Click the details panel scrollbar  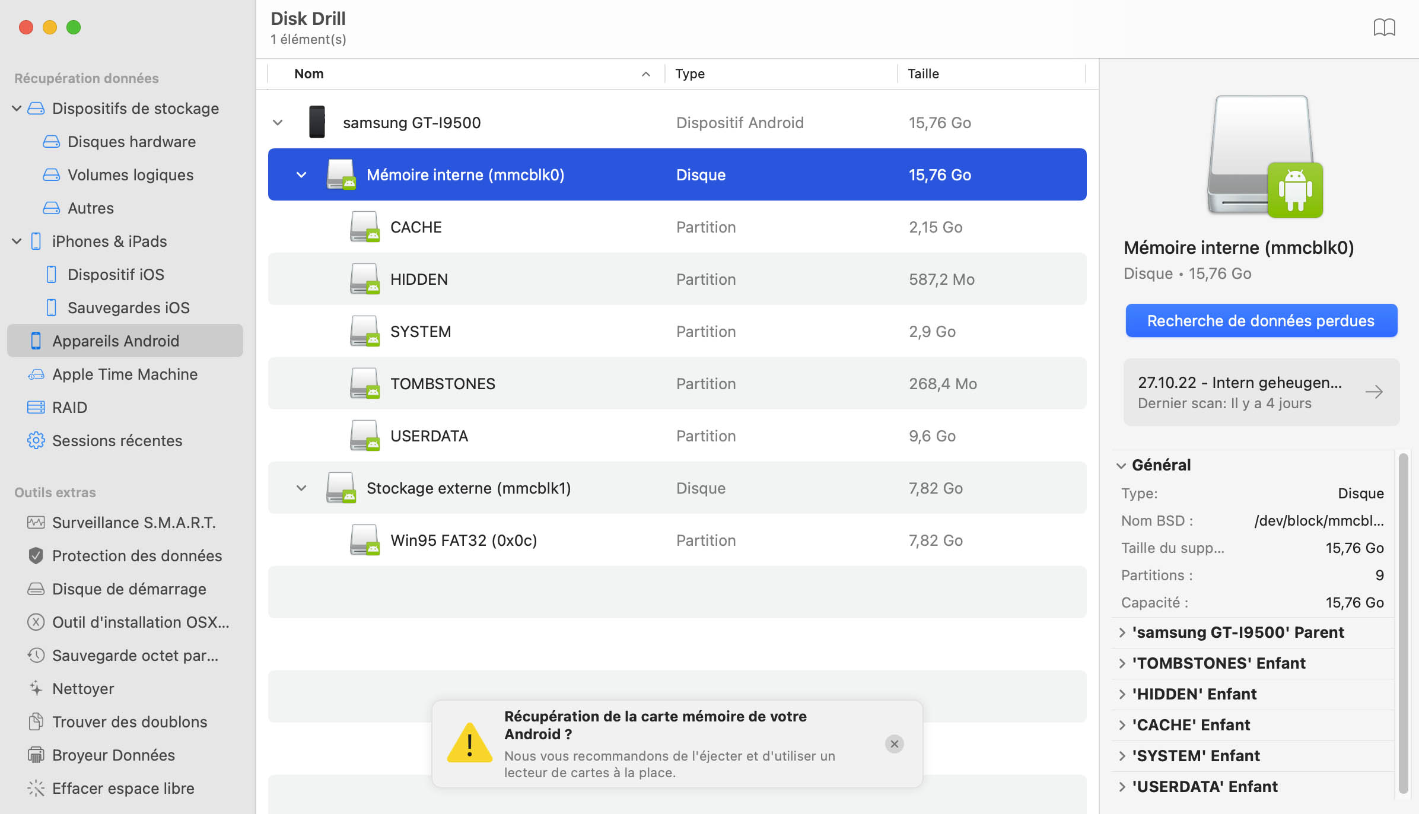[1403, 623]
